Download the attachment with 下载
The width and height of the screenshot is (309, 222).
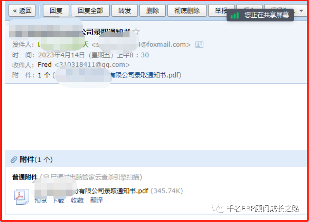(59, 201)
